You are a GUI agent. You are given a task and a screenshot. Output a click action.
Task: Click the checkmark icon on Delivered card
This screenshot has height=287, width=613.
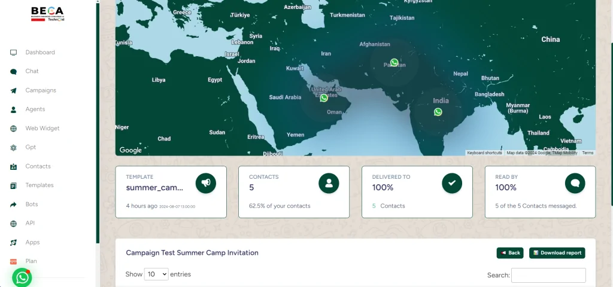(452, 184)
